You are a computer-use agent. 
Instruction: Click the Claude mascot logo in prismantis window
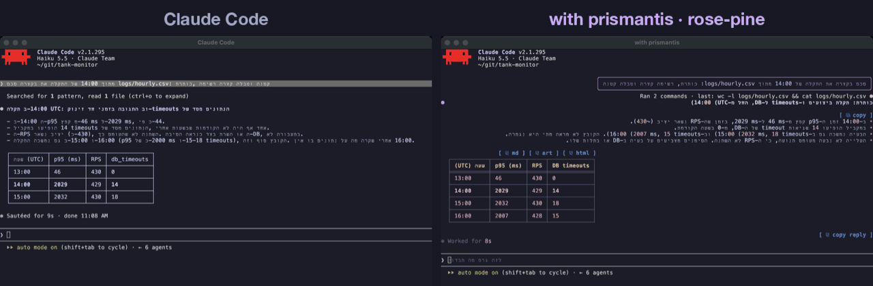[x=456, y=57]
